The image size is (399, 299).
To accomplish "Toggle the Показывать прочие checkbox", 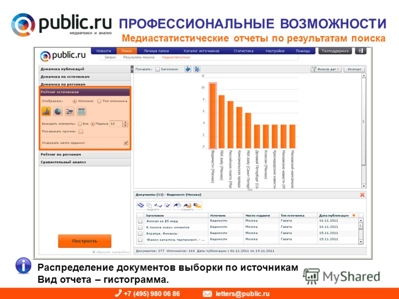I will click(81, 132).
